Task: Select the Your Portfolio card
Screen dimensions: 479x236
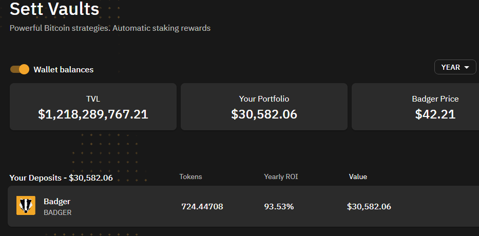Action: point(264,107)
